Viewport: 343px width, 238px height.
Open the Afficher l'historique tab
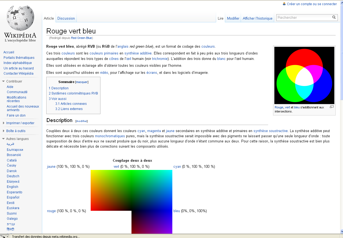pos(258,18)
